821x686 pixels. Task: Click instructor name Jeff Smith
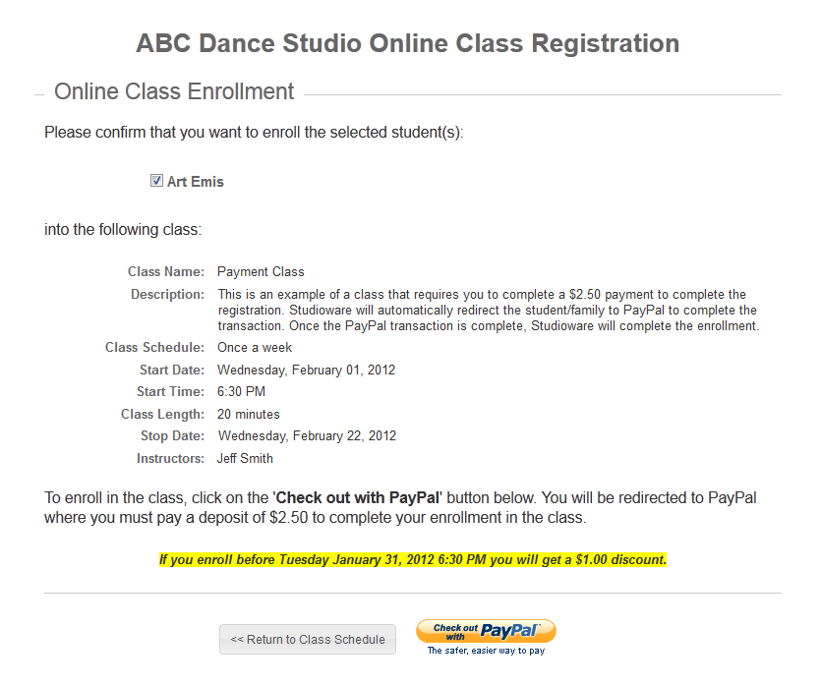click(245, 459)
